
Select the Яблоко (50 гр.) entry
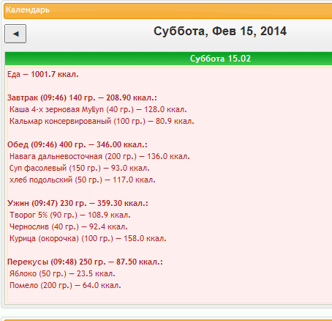62,273
